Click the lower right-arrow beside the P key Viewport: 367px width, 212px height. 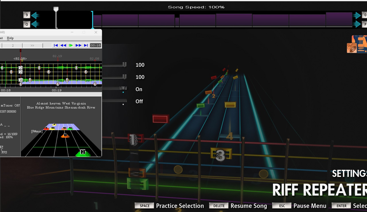point(357,24)
